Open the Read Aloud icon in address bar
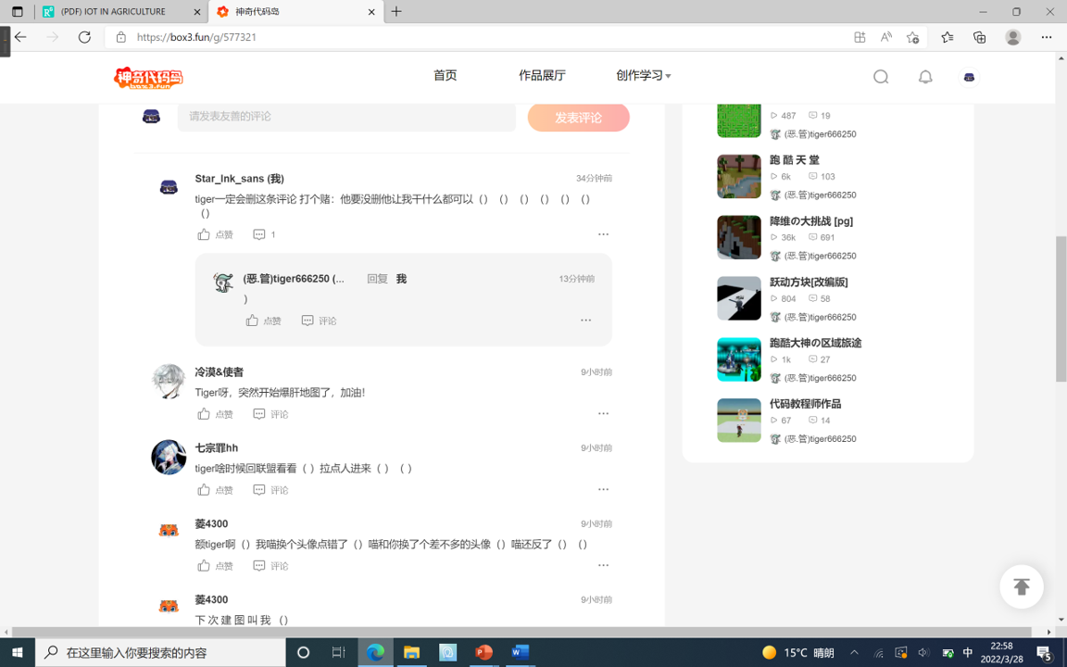Viewport: 1067px width, 667px height. [886, 37]
